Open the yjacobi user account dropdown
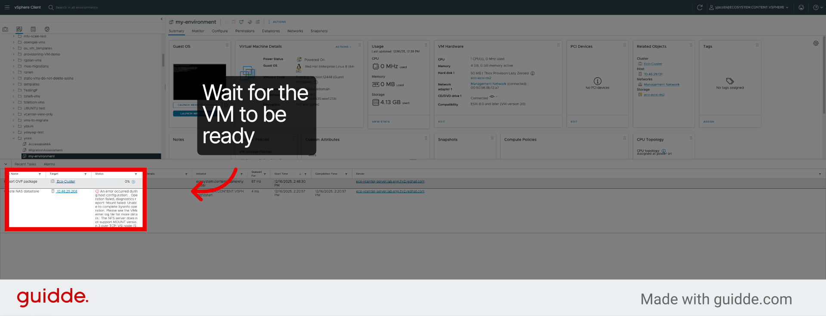The width and height of the screenshot is (826, 316). tap(749, 7)
